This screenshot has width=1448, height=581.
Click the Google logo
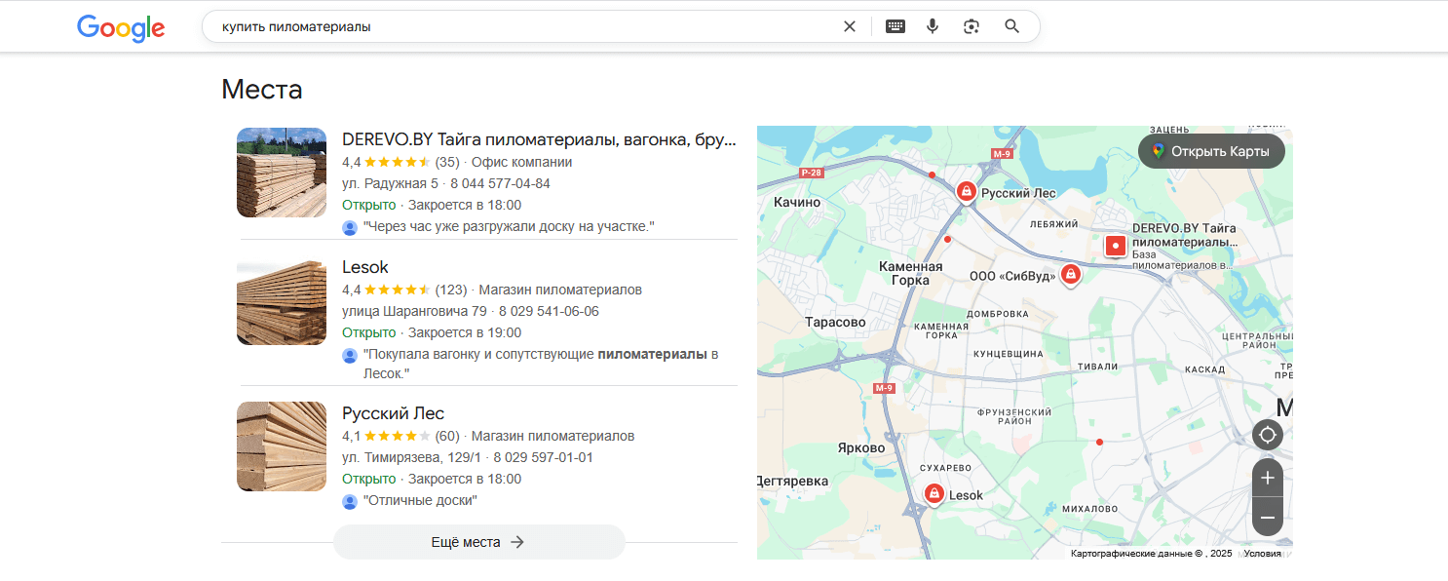(121, 27)
